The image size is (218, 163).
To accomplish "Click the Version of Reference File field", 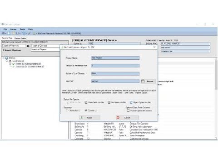I will coord(115,66).
